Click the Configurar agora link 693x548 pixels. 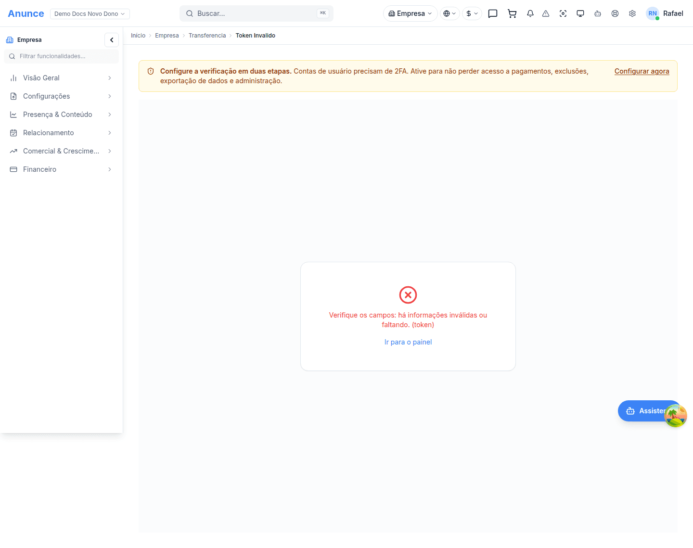point(642,71)
